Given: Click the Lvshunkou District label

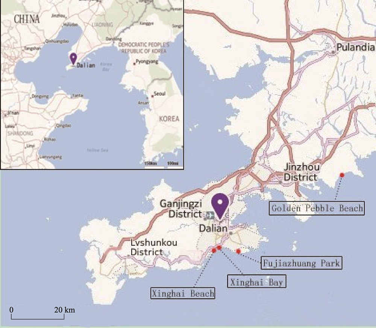Looking at the screenshot, I should [154, 247].
